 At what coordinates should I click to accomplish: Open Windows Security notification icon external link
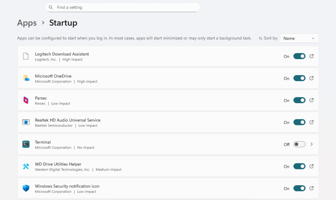pos(311,188)
